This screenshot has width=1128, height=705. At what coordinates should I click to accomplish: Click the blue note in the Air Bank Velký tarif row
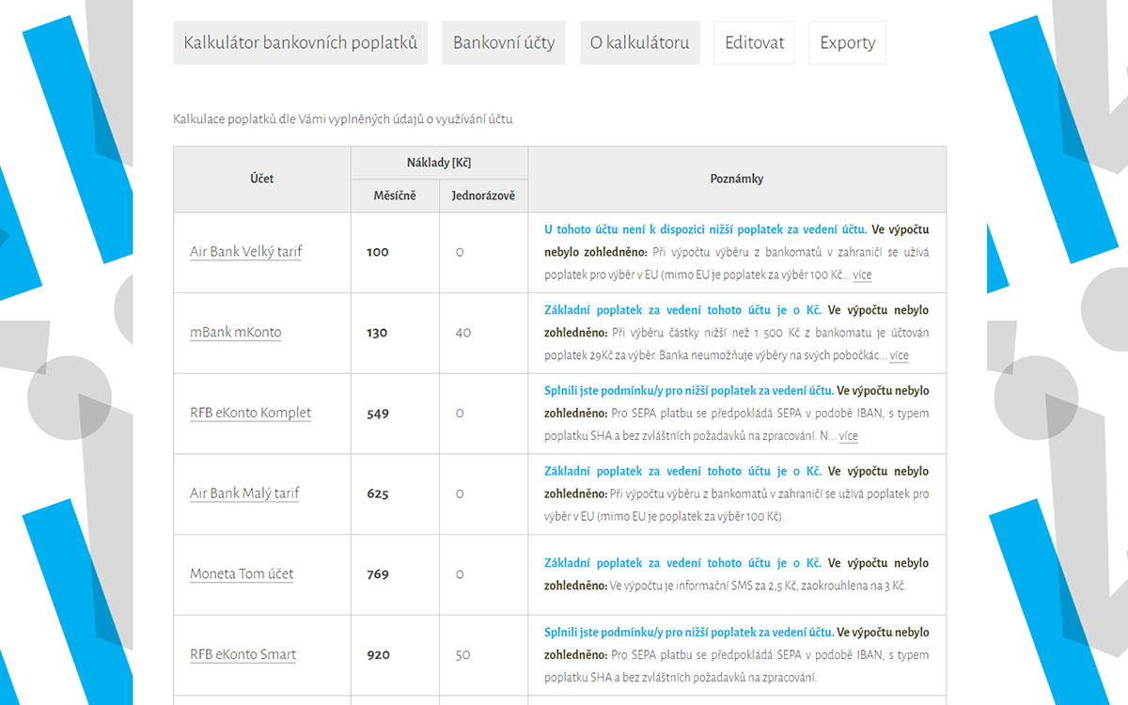(x=705, y=229)
